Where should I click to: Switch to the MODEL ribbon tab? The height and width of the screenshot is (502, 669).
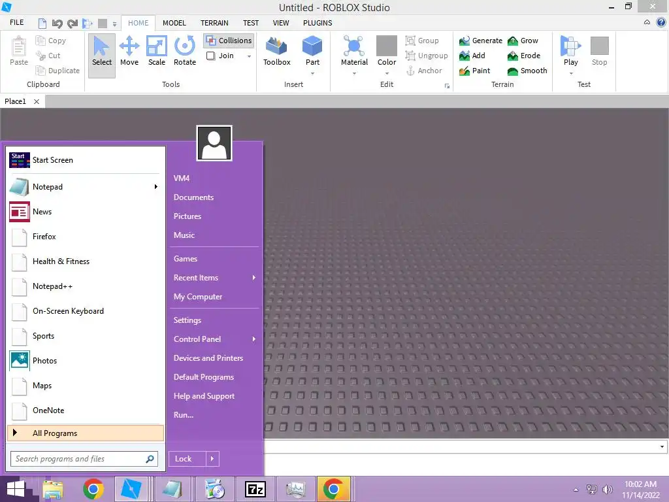[x=174, y=23]
